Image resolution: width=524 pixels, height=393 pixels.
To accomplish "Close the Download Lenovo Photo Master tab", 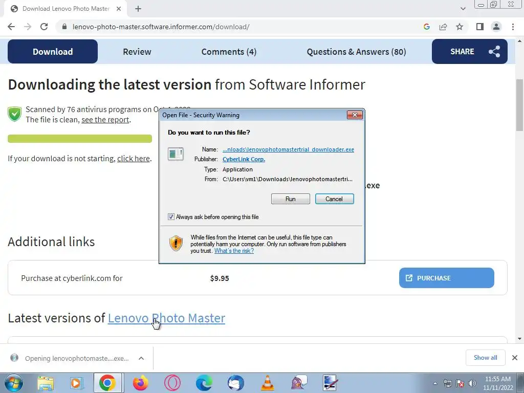I will pyautogui.click(x=119, y=9).
